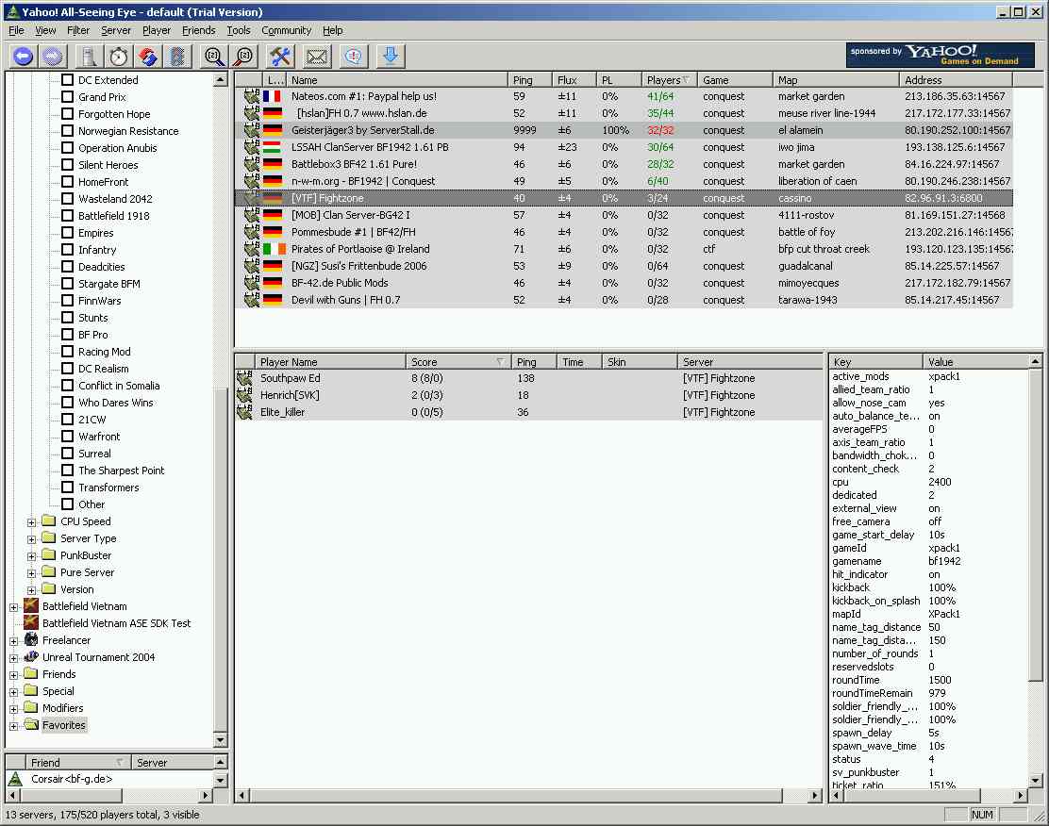
Task: Click the red and blue refresh arrows icon
Action: 148,57
